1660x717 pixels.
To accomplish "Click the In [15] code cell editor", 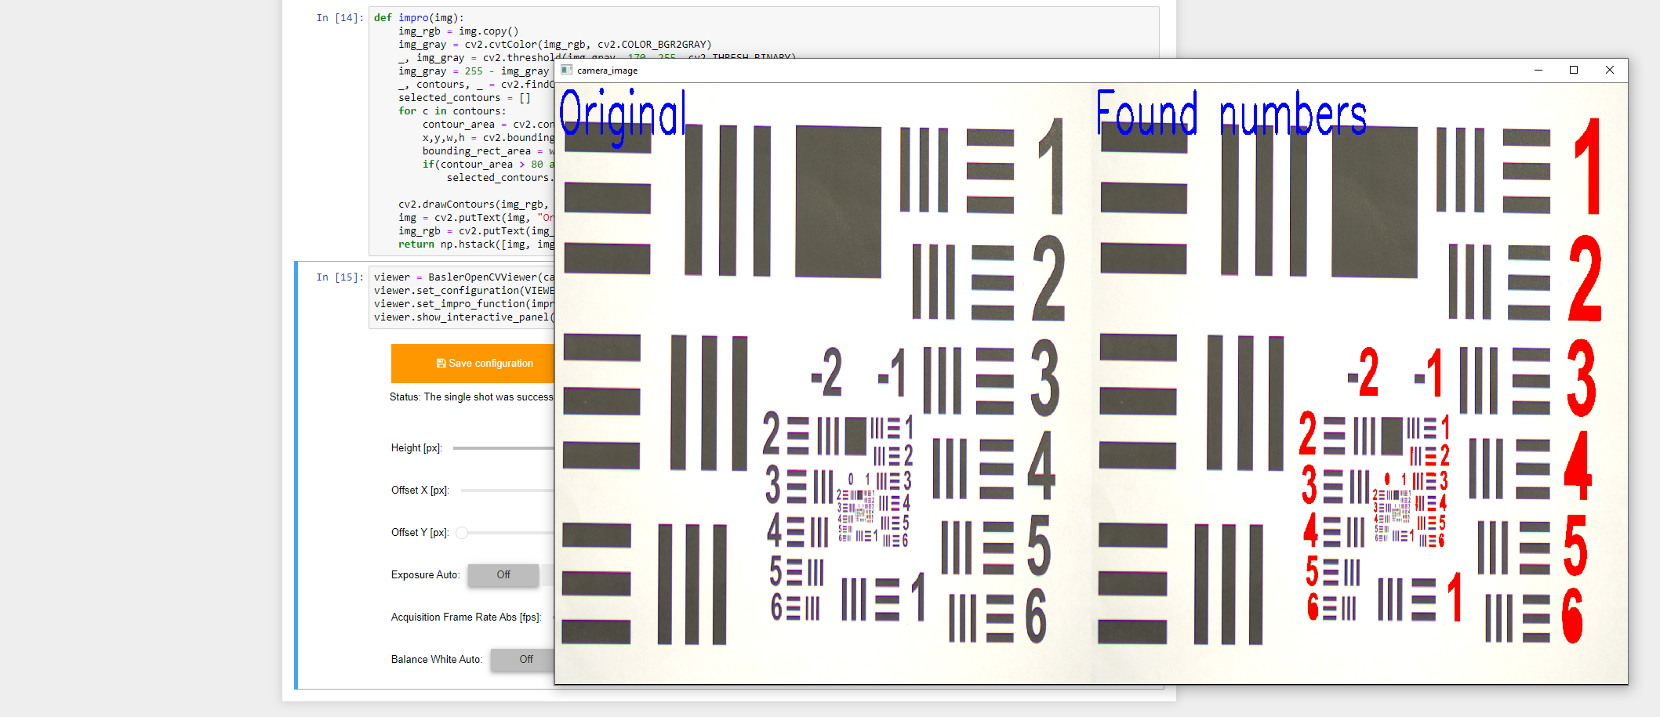I will [462, 297].
